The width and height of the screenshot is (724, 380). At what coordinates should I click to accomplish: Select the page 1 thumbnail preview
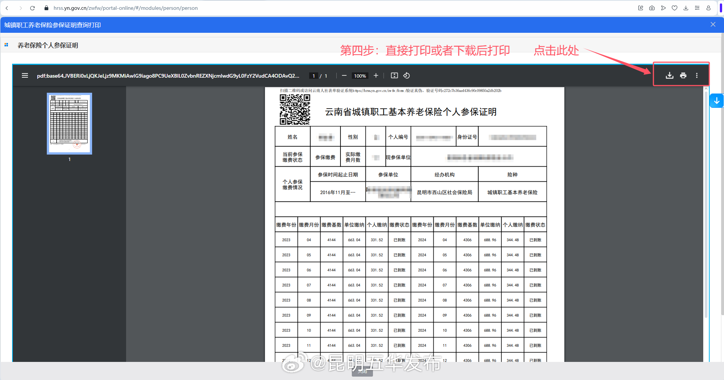pos(69,123)
